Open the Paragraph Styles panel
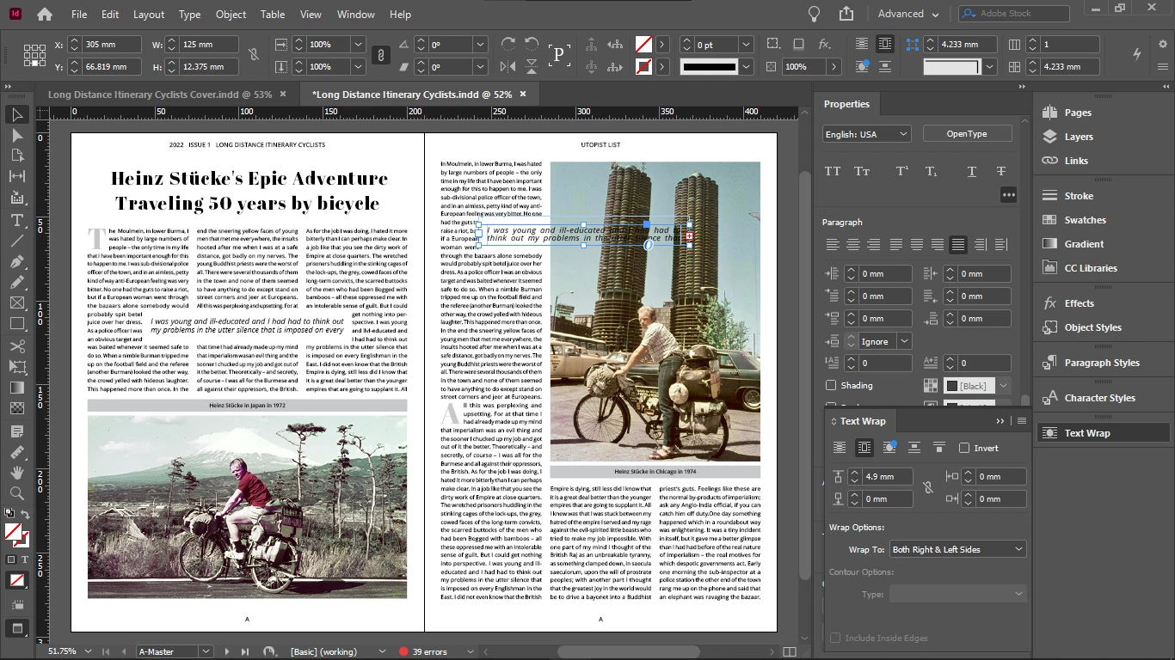 pos(1101,363)
